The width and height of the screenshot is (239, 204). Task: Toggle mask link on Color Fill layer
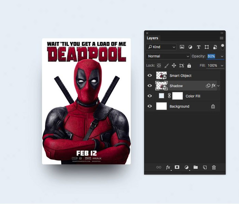pos(169,96)
